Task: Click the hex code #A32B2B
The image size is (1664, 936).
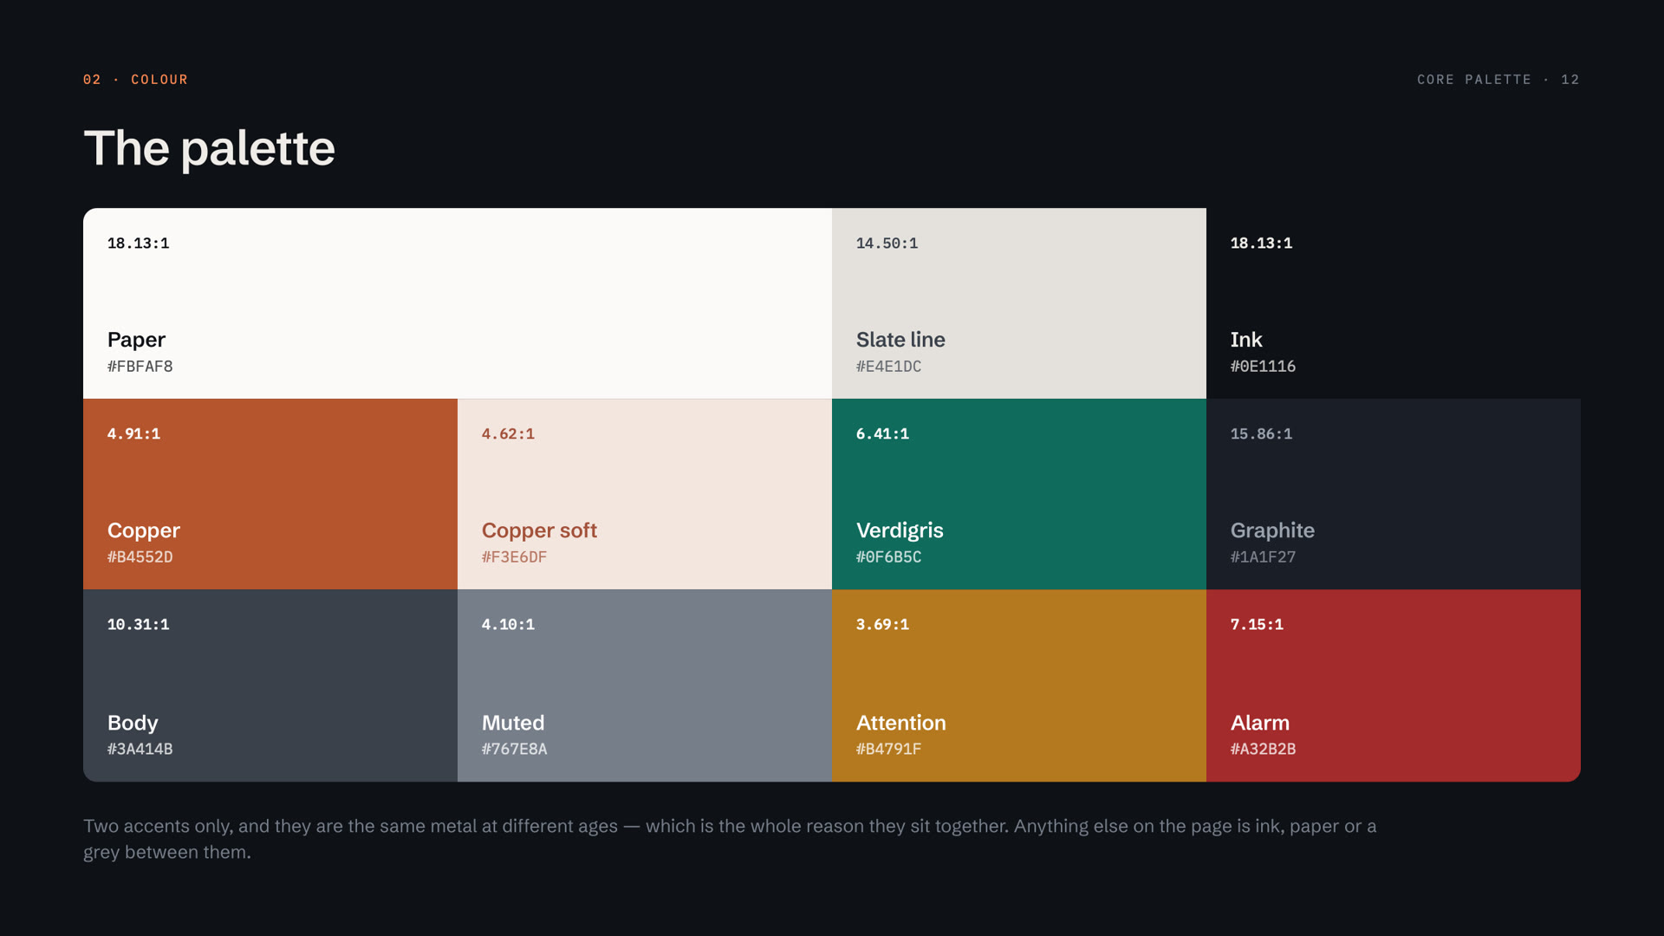Action: coord(1263,749)
